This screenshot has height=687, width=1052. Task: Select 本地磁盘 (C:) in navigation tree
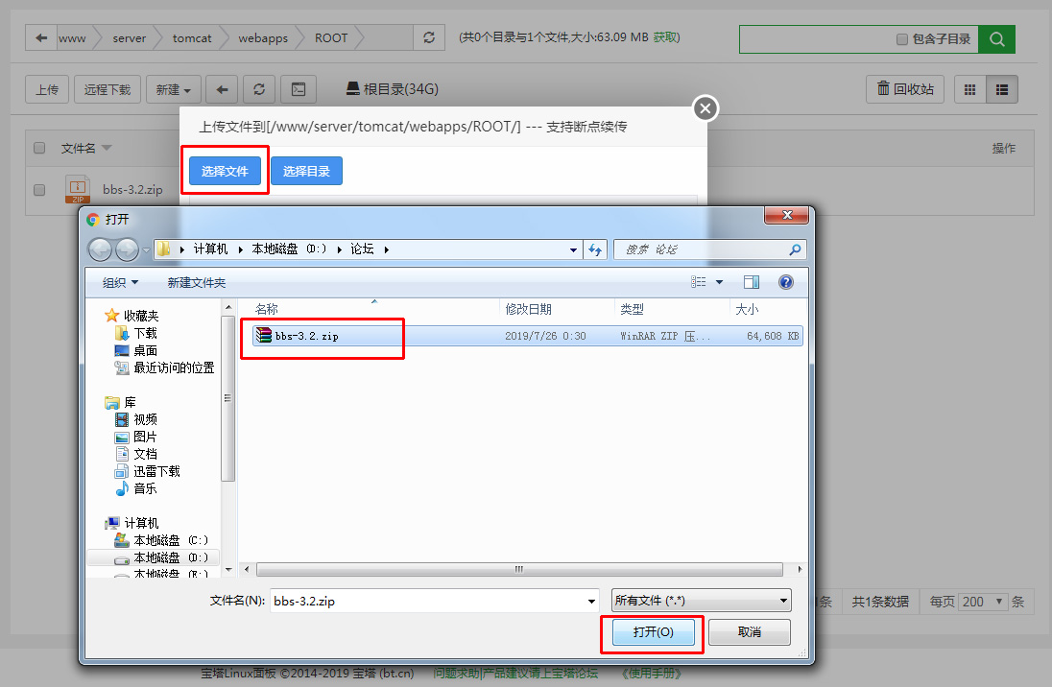click(170, 540)
